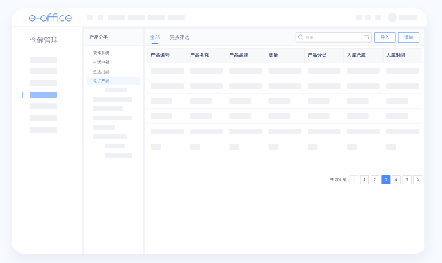Select 生活电器 category
Viewport: 442px width, 263px height.
(x=101, y=63)
